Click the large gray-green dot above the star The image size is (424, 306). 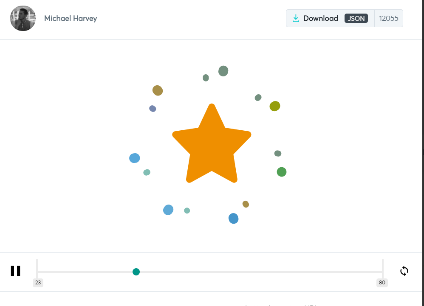[223, 71]
